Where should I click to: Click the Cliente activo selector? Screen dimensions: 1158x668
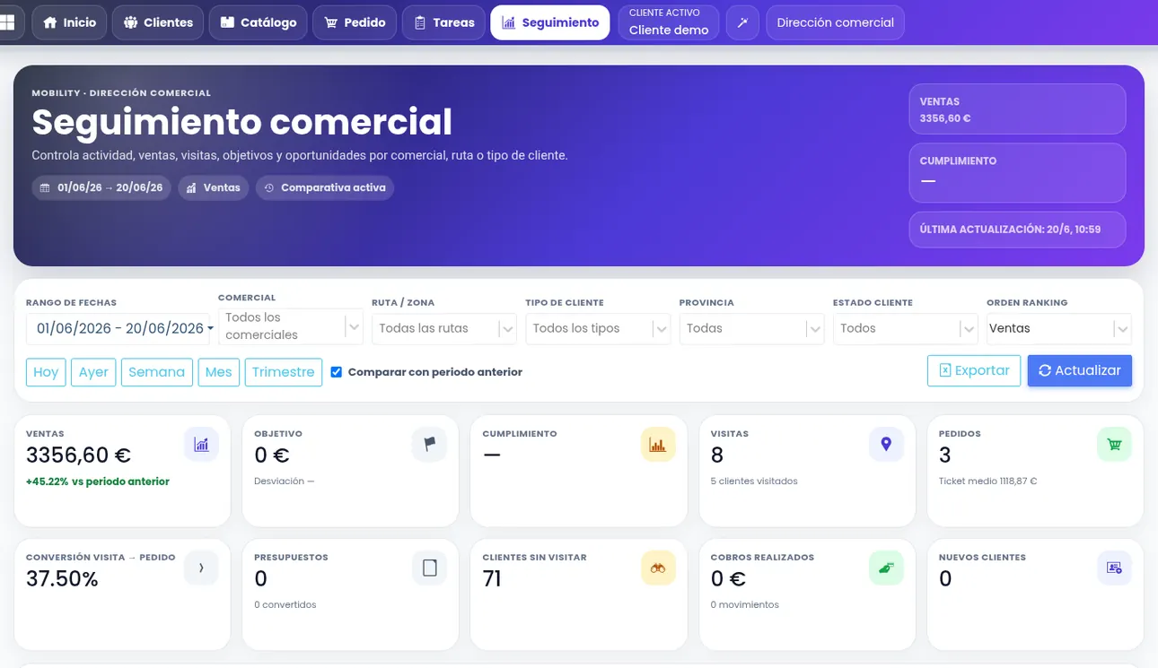pyautogui.click(x=669, y=22)
